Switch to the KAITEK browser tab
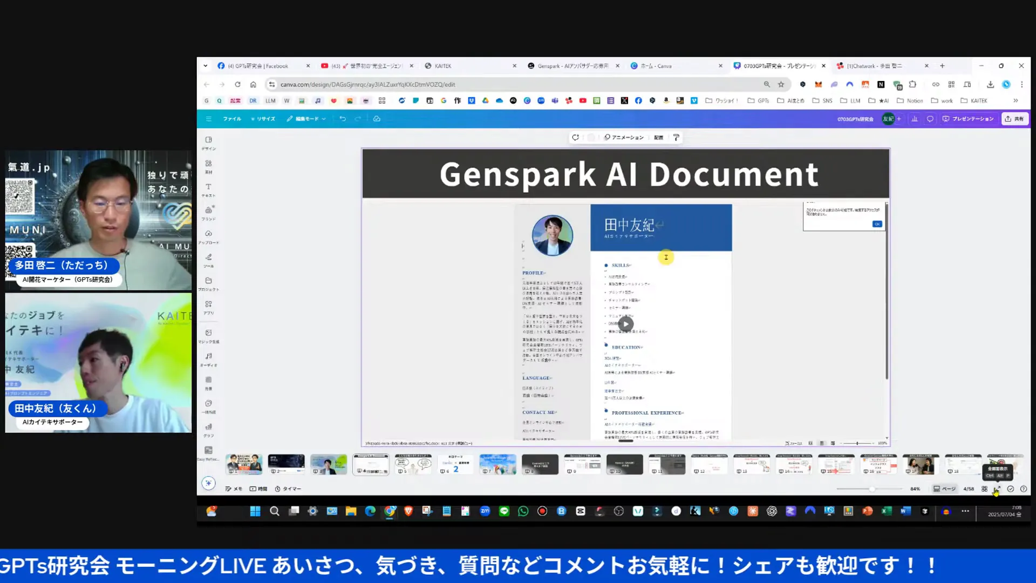This screenshot has width=1036, height=583. (469, 66)
